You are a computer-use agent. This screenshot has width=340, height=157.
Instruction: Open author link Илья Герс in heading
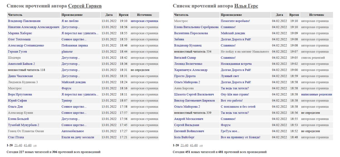pos(246,6)
